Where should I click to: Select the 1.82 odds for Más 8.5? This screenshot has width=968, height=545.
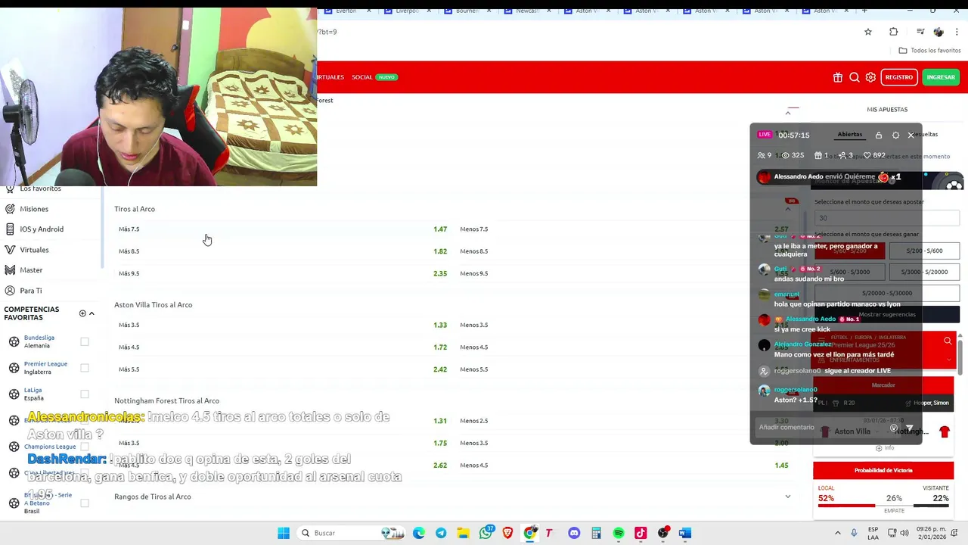pos(440,251)
